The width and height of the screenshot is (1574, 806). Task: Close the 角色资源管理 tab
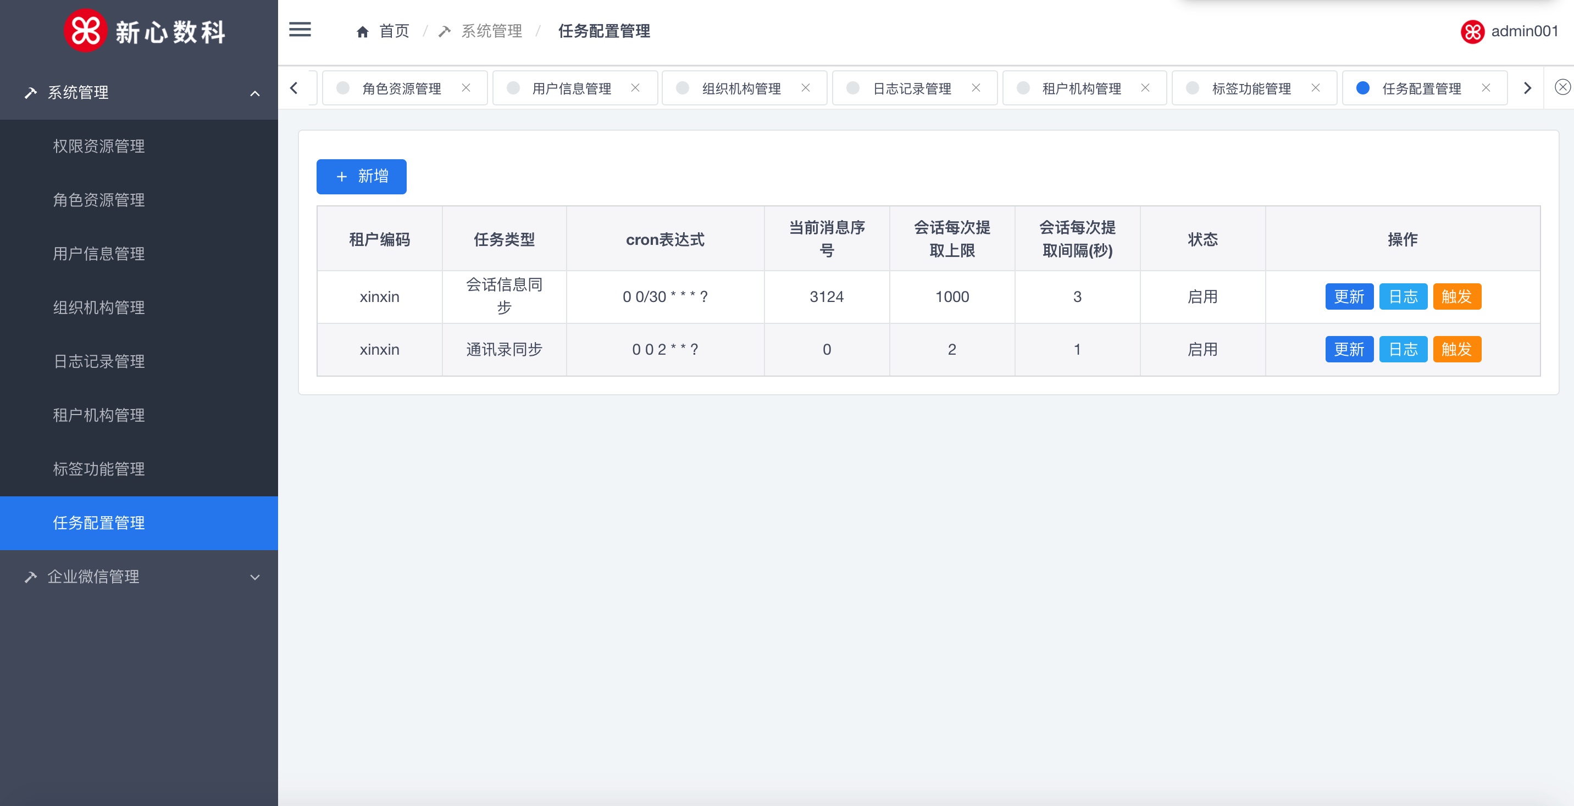click(466, 88)
